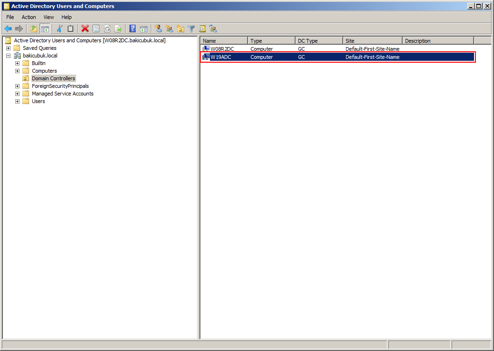Image resolution: width=494 pixels, height=351 pixels.
Task: Select Managed Service Accounts in the tree
Action: click(x=63, y=94)
